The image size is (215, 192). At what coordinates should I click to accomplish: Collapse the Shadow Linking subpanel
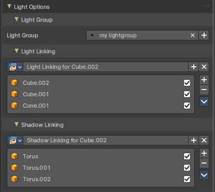click(17, 124)
